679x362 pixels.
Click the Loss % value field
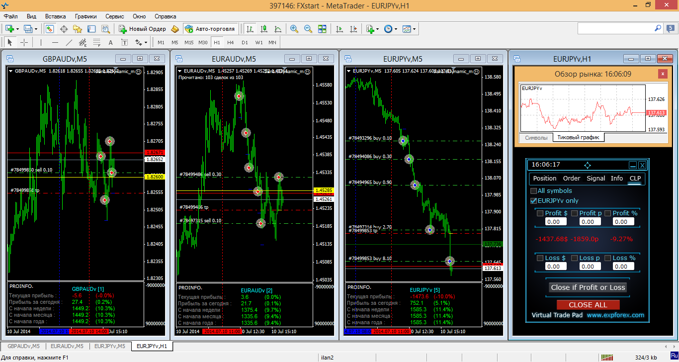point(623,267)
